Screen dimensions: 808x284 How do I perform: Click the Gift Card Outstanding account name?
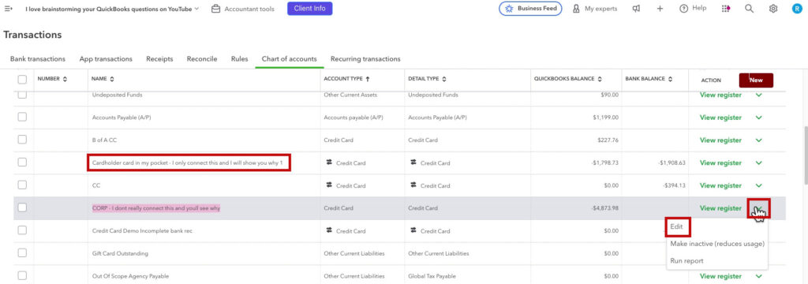(120, 253)
